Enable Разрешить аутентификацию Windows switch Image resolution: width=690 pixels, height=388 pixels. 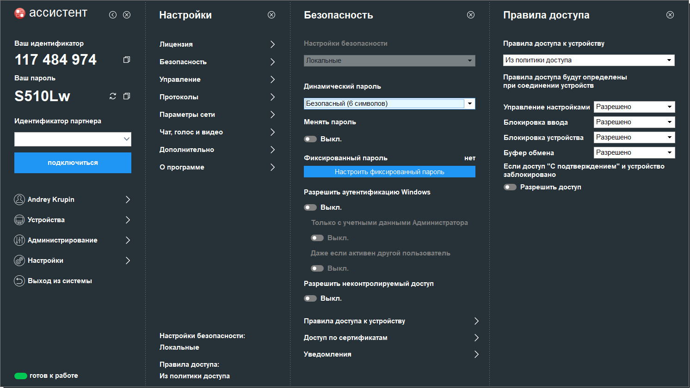point(310,207)
